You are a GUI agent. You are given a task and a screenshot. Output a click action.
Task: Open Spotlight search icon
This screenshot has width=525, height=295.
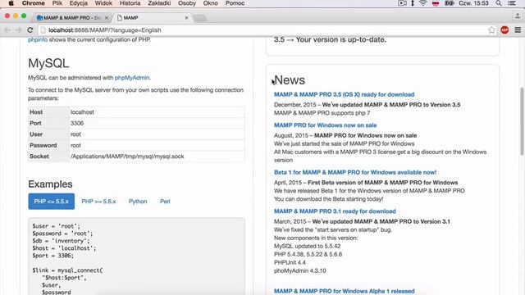click(499, 3)
